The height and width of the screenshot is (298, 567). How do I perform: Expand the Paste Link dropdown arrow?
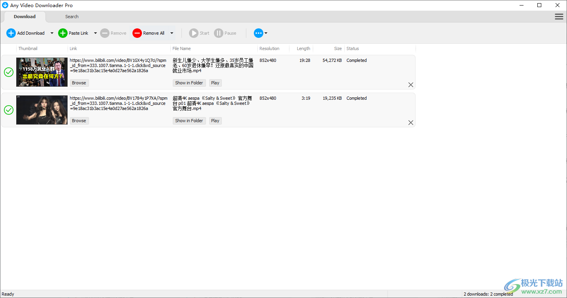pyautogui.click(x=95, y=33)
